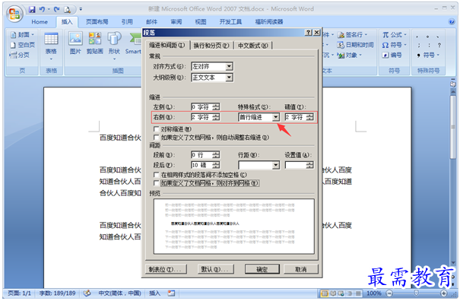The height and width of the screenshot is (301, 460).
Task: Cancel the dialog with 取消 button
Action: point(301,269)
